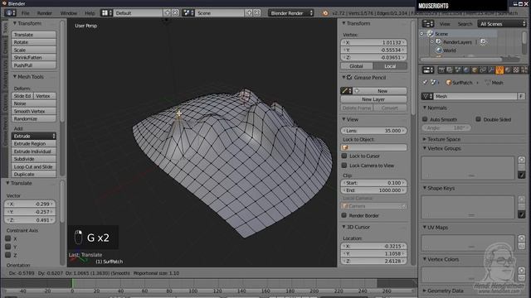Viewport: 531px width, 298px height.
Task: Open the screen layout browse icon
Action: pos(107,13)
